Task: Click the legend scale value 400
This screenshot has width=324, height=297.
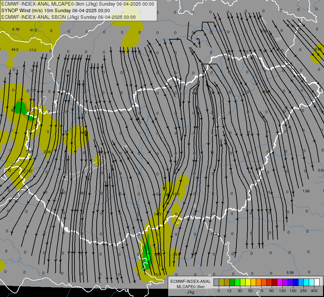Action: click(x=314, y=291)
